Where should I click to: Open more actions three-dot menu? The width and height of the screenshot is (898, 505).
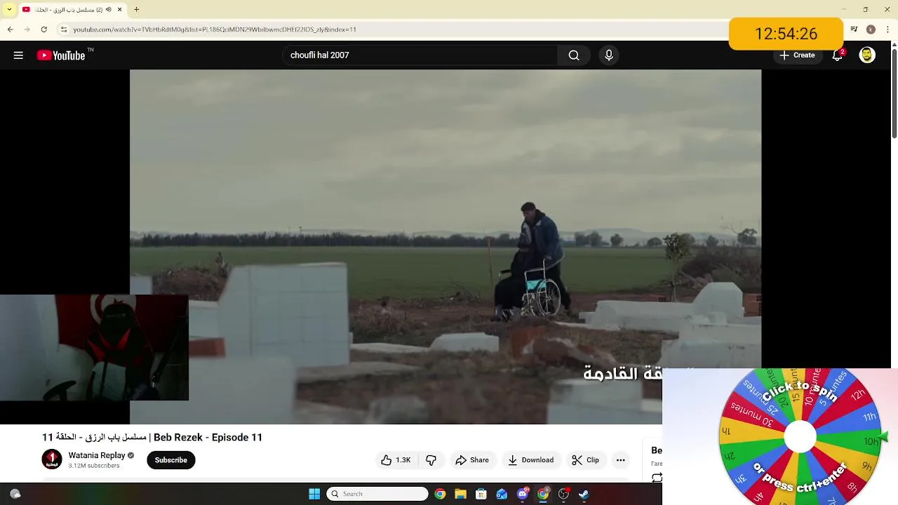(x=620, y=460)
